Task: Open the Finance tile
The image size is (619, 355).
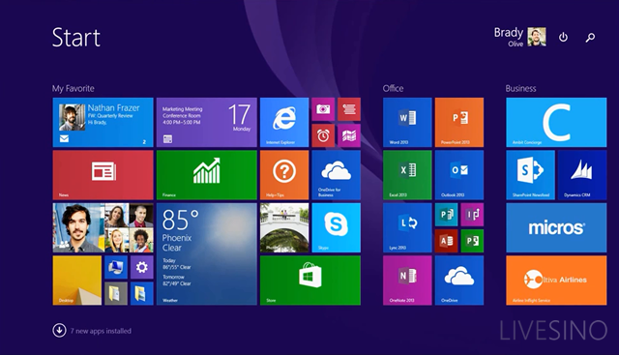Action: [206, 175]
